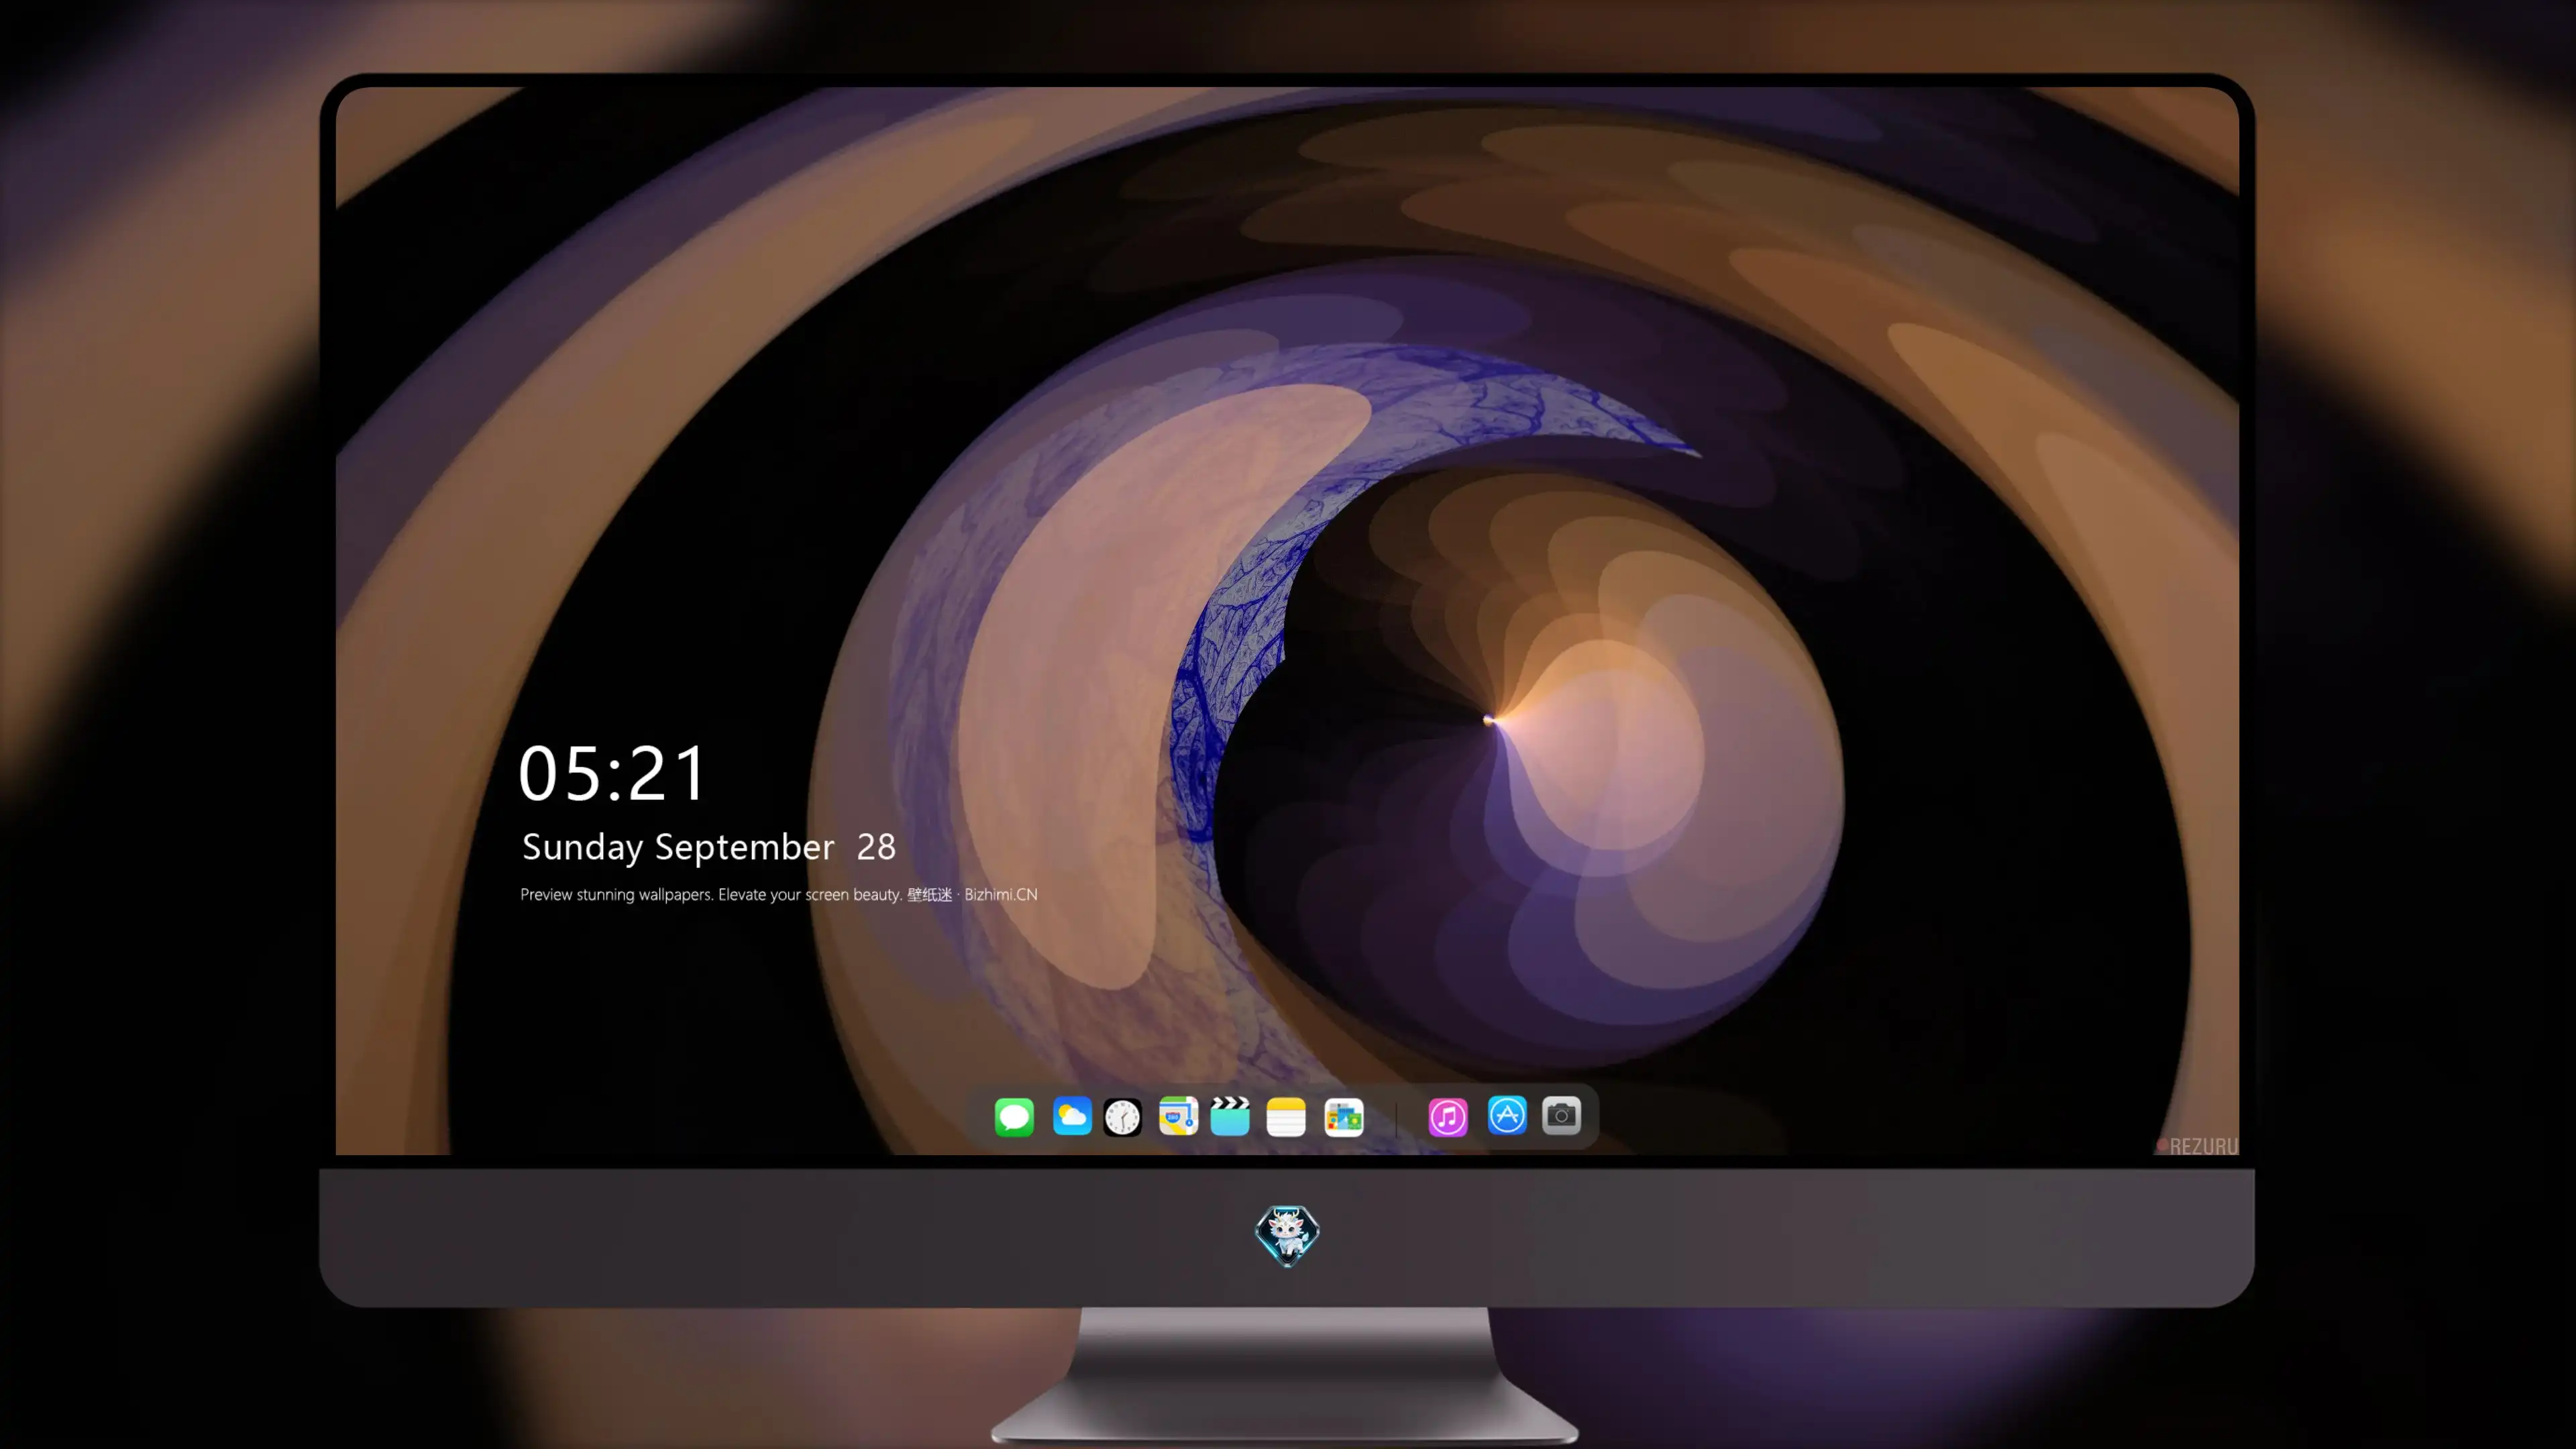2576x1449 pixels.
Task: Launch the Camera app from the dock
Action: [1561, 1115]
